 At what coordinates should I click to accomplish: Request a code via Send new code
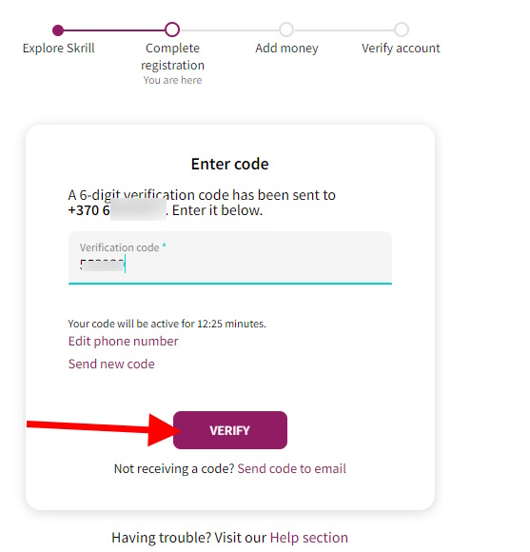coord(111,364)
